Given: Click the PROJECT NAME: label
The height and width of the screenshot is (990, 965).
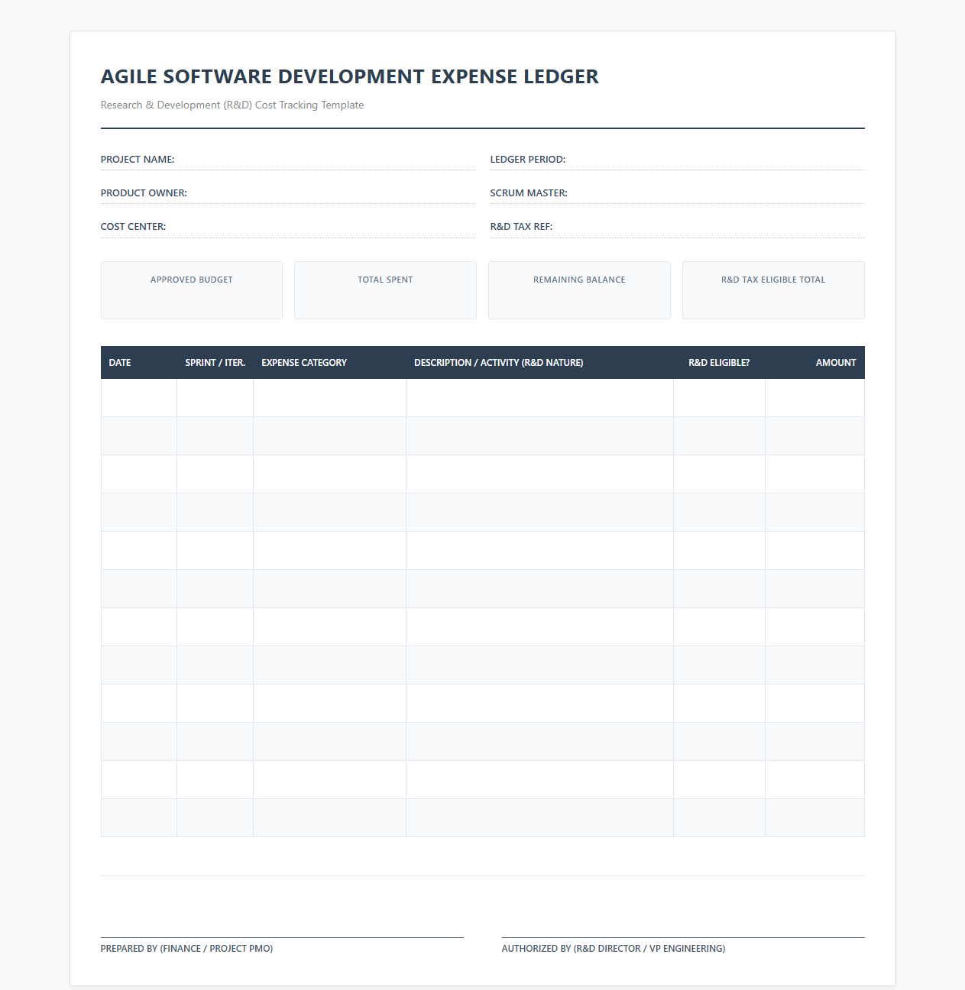Looking at the screenshot, I should coord(138,160).
